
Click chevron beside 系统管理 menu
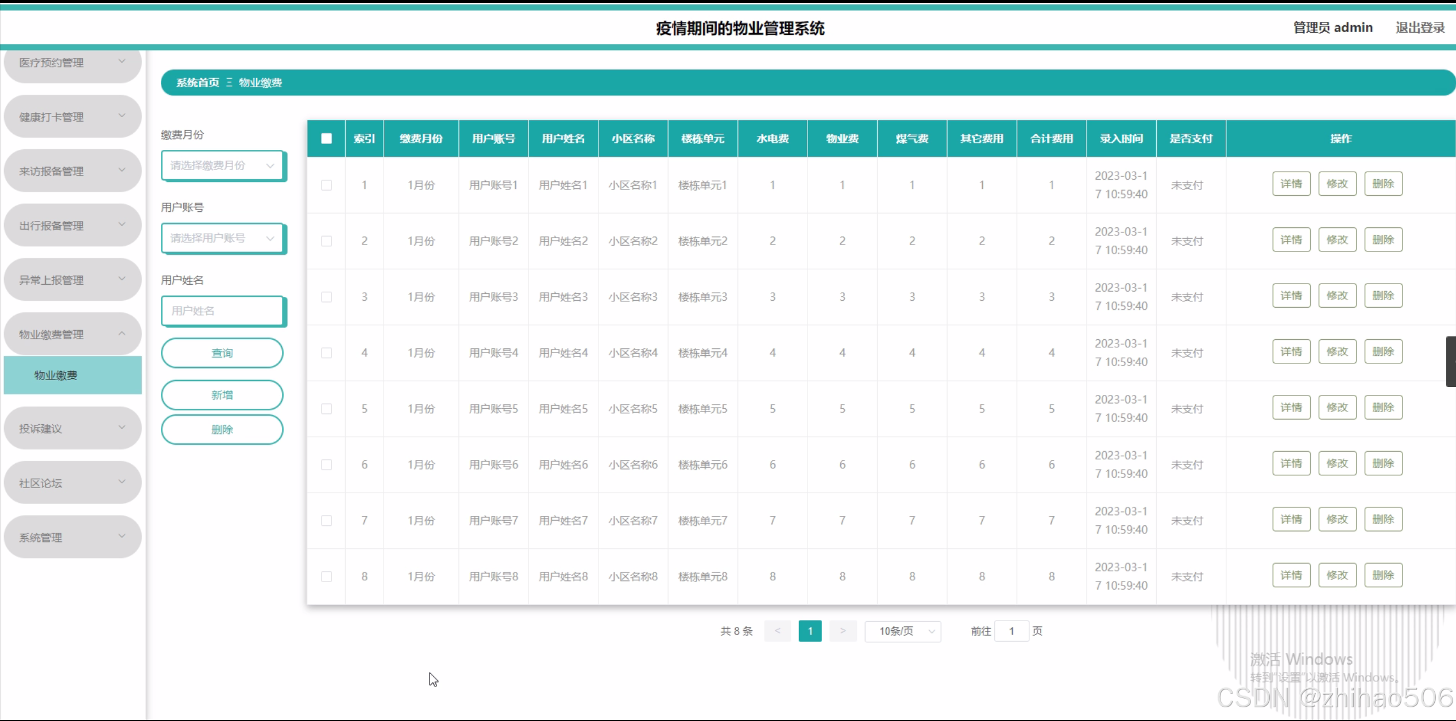pyautogui.click(x=122, y=536)
